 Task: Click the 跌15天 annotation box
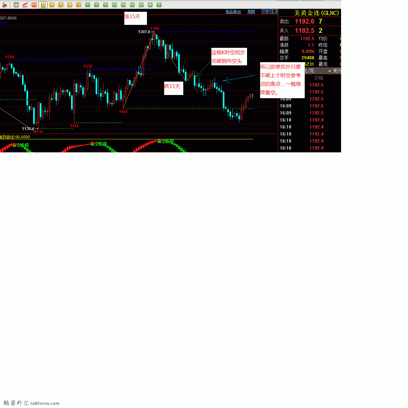click(x=173, y=88)
